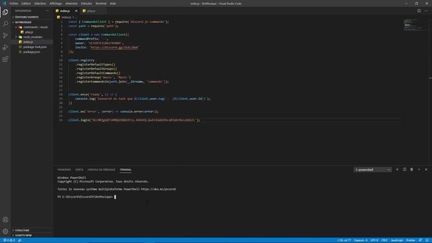The height and width of the screenshot is (243, 432).
Task: Change end of line CRLF setting
Action: point(384,240)
